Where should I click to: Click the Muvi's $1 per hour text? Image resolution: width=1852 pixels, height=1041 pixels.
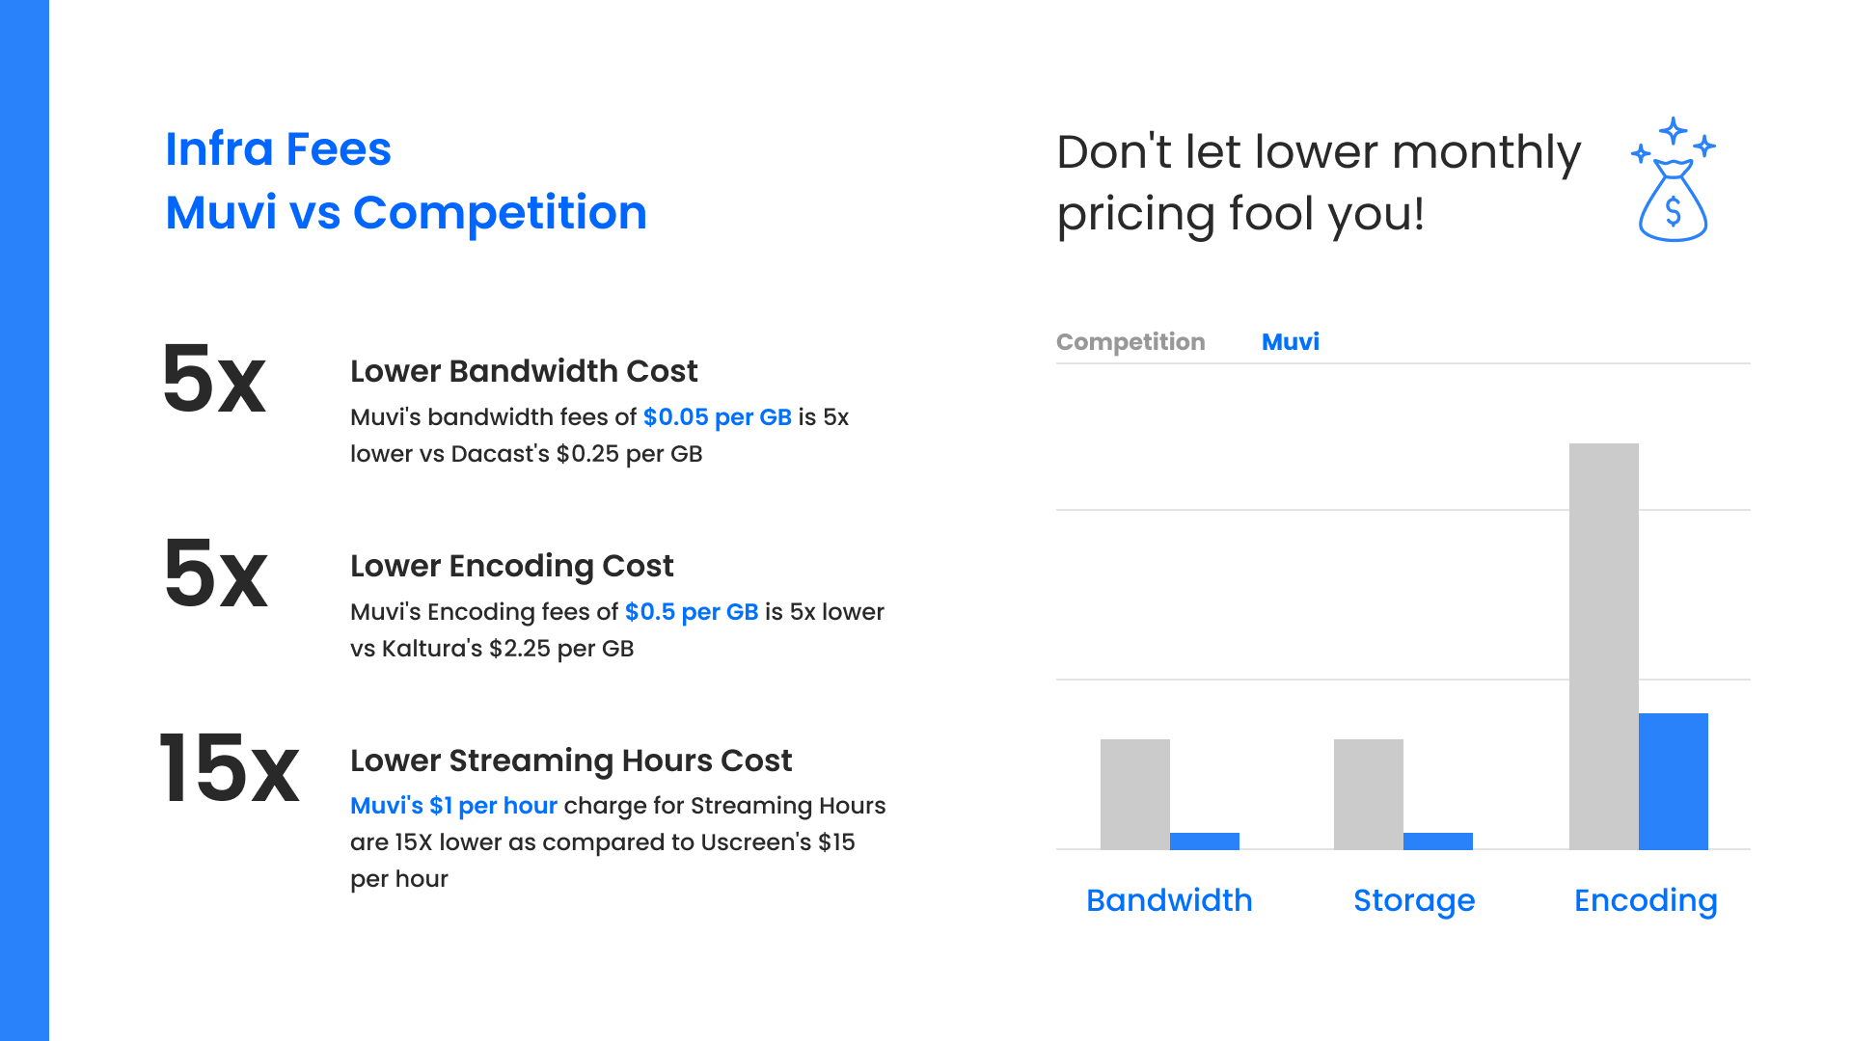coord(453,806)
